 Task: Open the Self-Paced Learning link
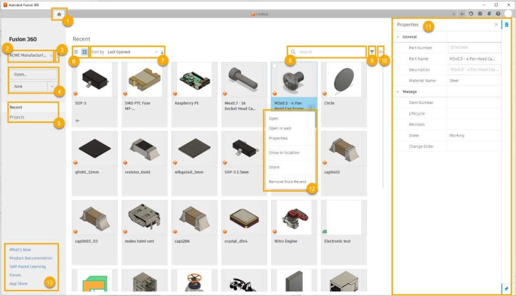click(x=28, y=267)
